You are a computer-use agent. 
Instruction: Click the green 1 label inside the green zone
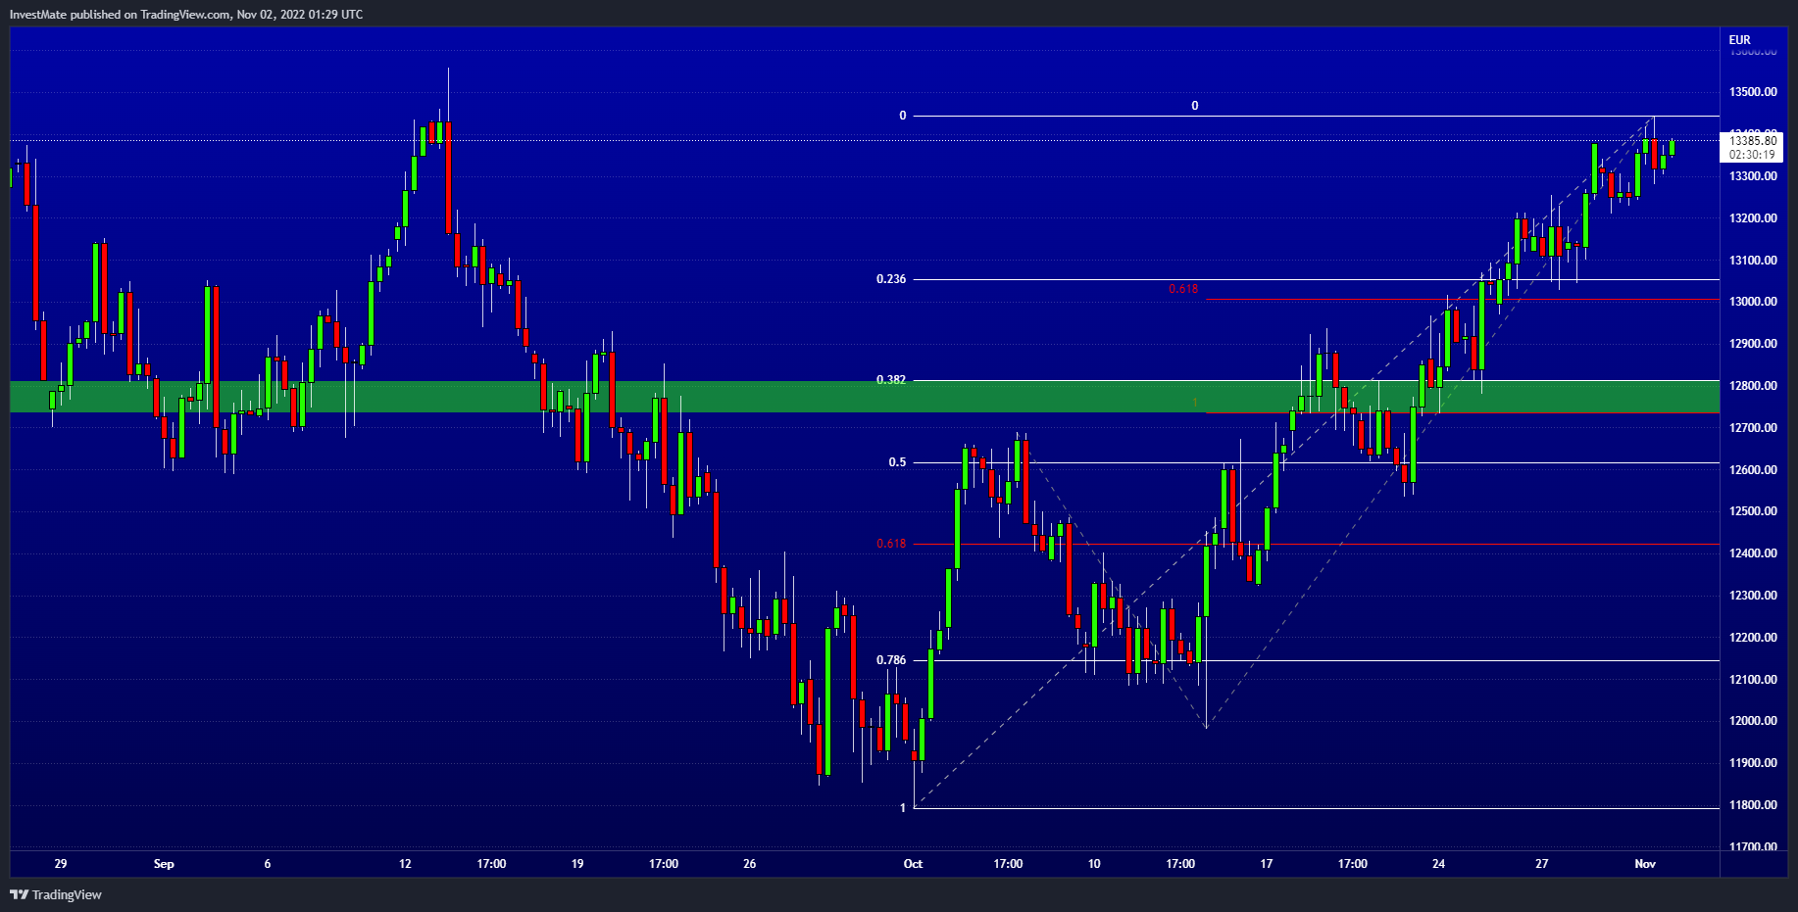point(1195,403)
